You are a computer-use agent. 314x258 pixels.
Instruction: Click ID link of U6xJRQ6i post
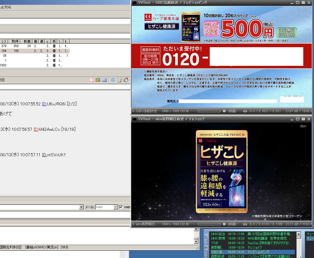click(45, 104)
